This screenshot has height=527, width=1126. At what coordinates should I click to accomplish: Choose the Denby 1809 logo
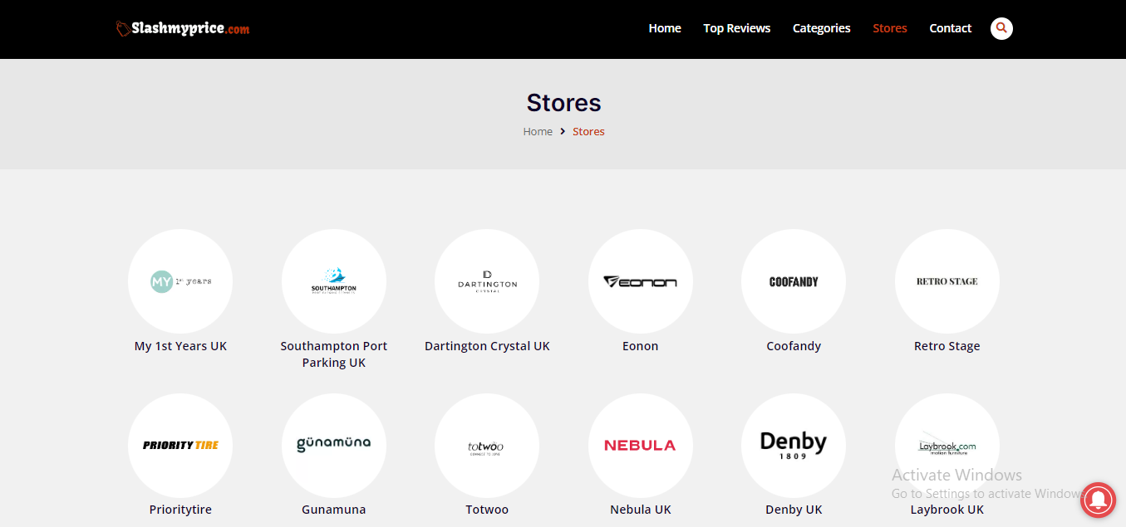click(794, 446)
